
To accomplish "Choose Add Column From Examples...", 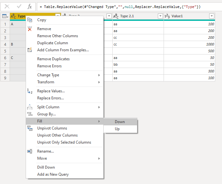I will pyautogui.click(x=65, y=50).
